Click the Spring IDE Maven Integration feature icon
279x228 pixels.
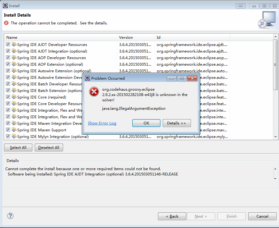(14, 123)
